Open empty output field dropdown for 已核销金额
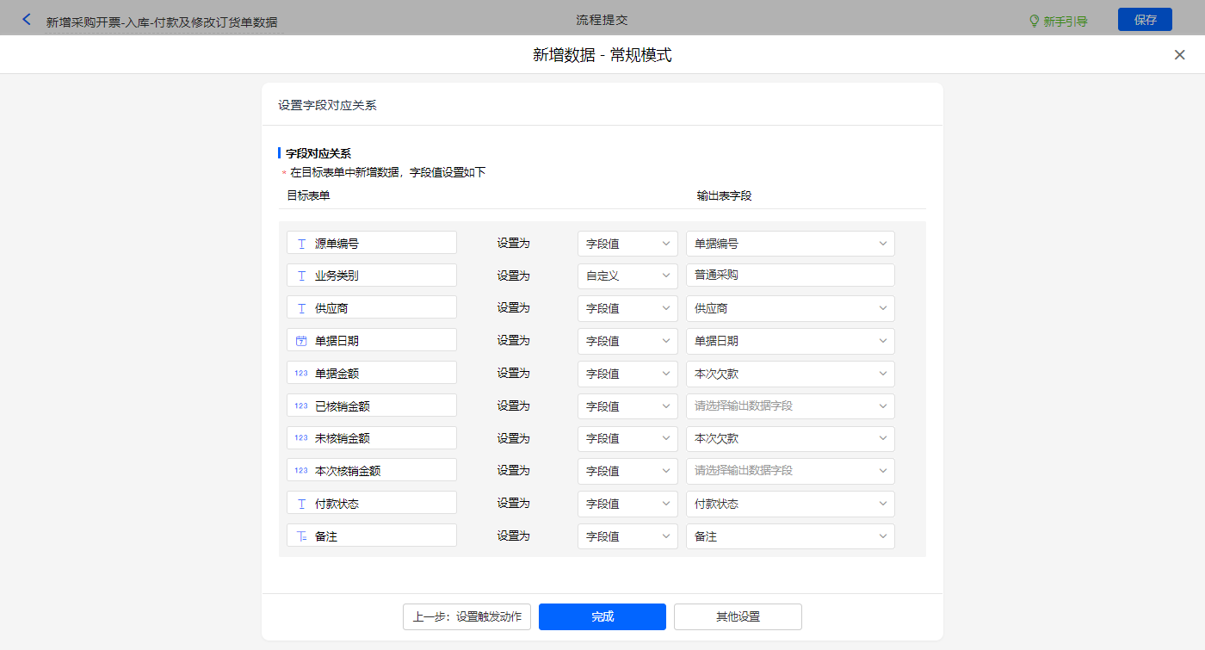 (x=790, y=405)
